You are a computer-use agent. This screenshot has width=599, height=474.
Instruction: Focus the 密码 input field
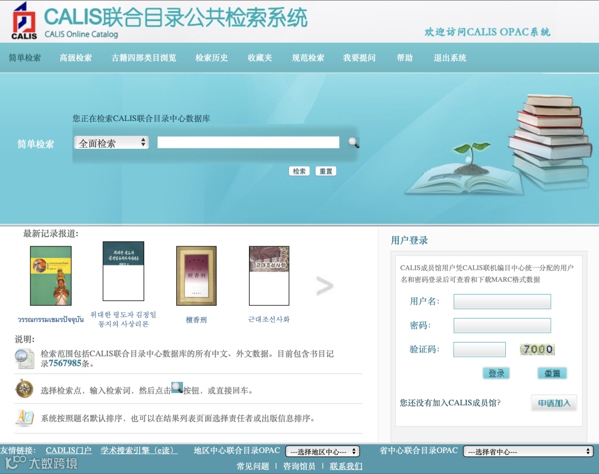click(502, 325)
